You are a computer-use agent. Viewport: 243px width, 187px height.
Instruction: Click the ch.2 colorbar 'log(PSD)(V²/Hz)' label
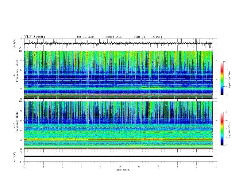(229, 130)
